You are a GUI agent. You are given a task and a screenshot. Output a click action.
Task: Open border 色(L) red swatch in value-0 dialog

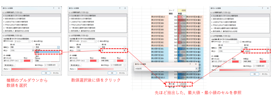122,61
